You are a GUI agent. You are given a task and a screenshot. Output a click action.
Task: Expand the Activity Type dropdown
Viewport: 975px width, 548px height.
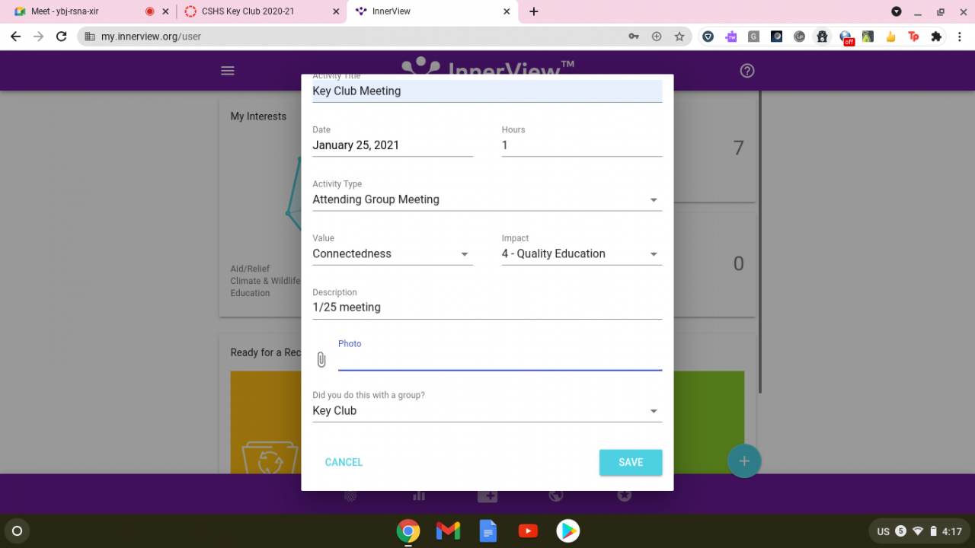[487, 199]
